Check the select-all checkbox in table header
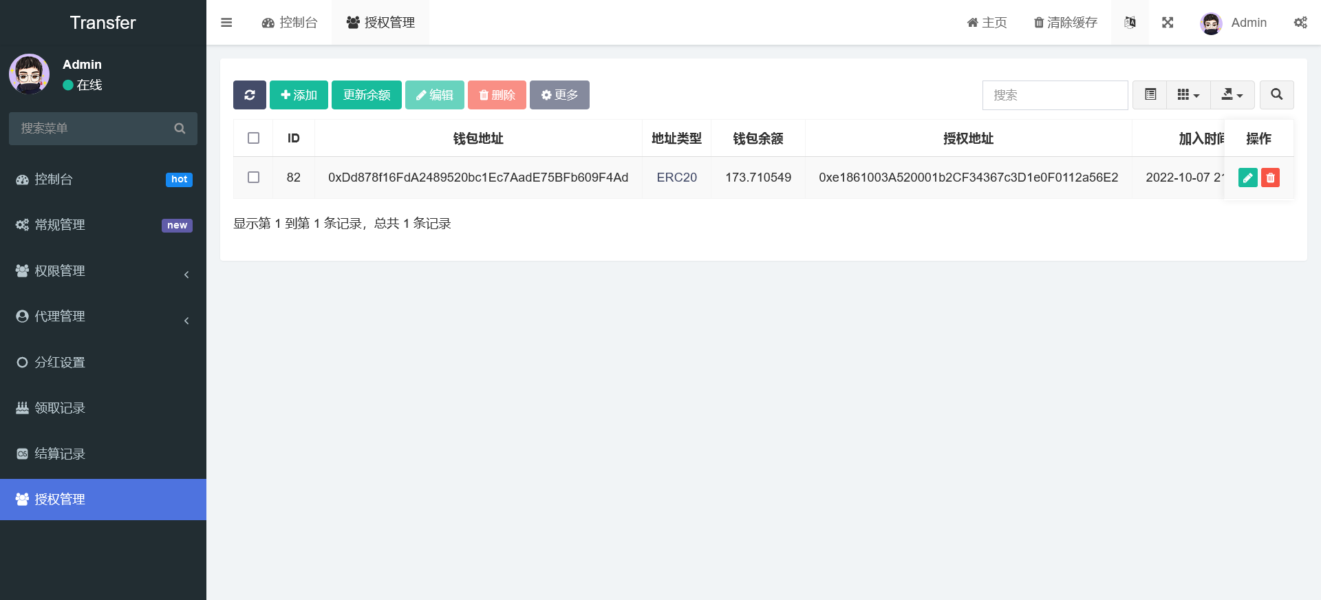This screenshot has width=1321, height=600. tap(253, 138)
